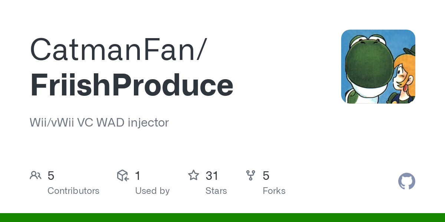Click the Used by package icon

point(123,175)
